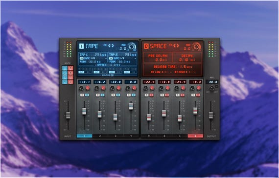The image size is (279, 178).
Task: Click the red knob under the -10.1 display
Action: 88,88
